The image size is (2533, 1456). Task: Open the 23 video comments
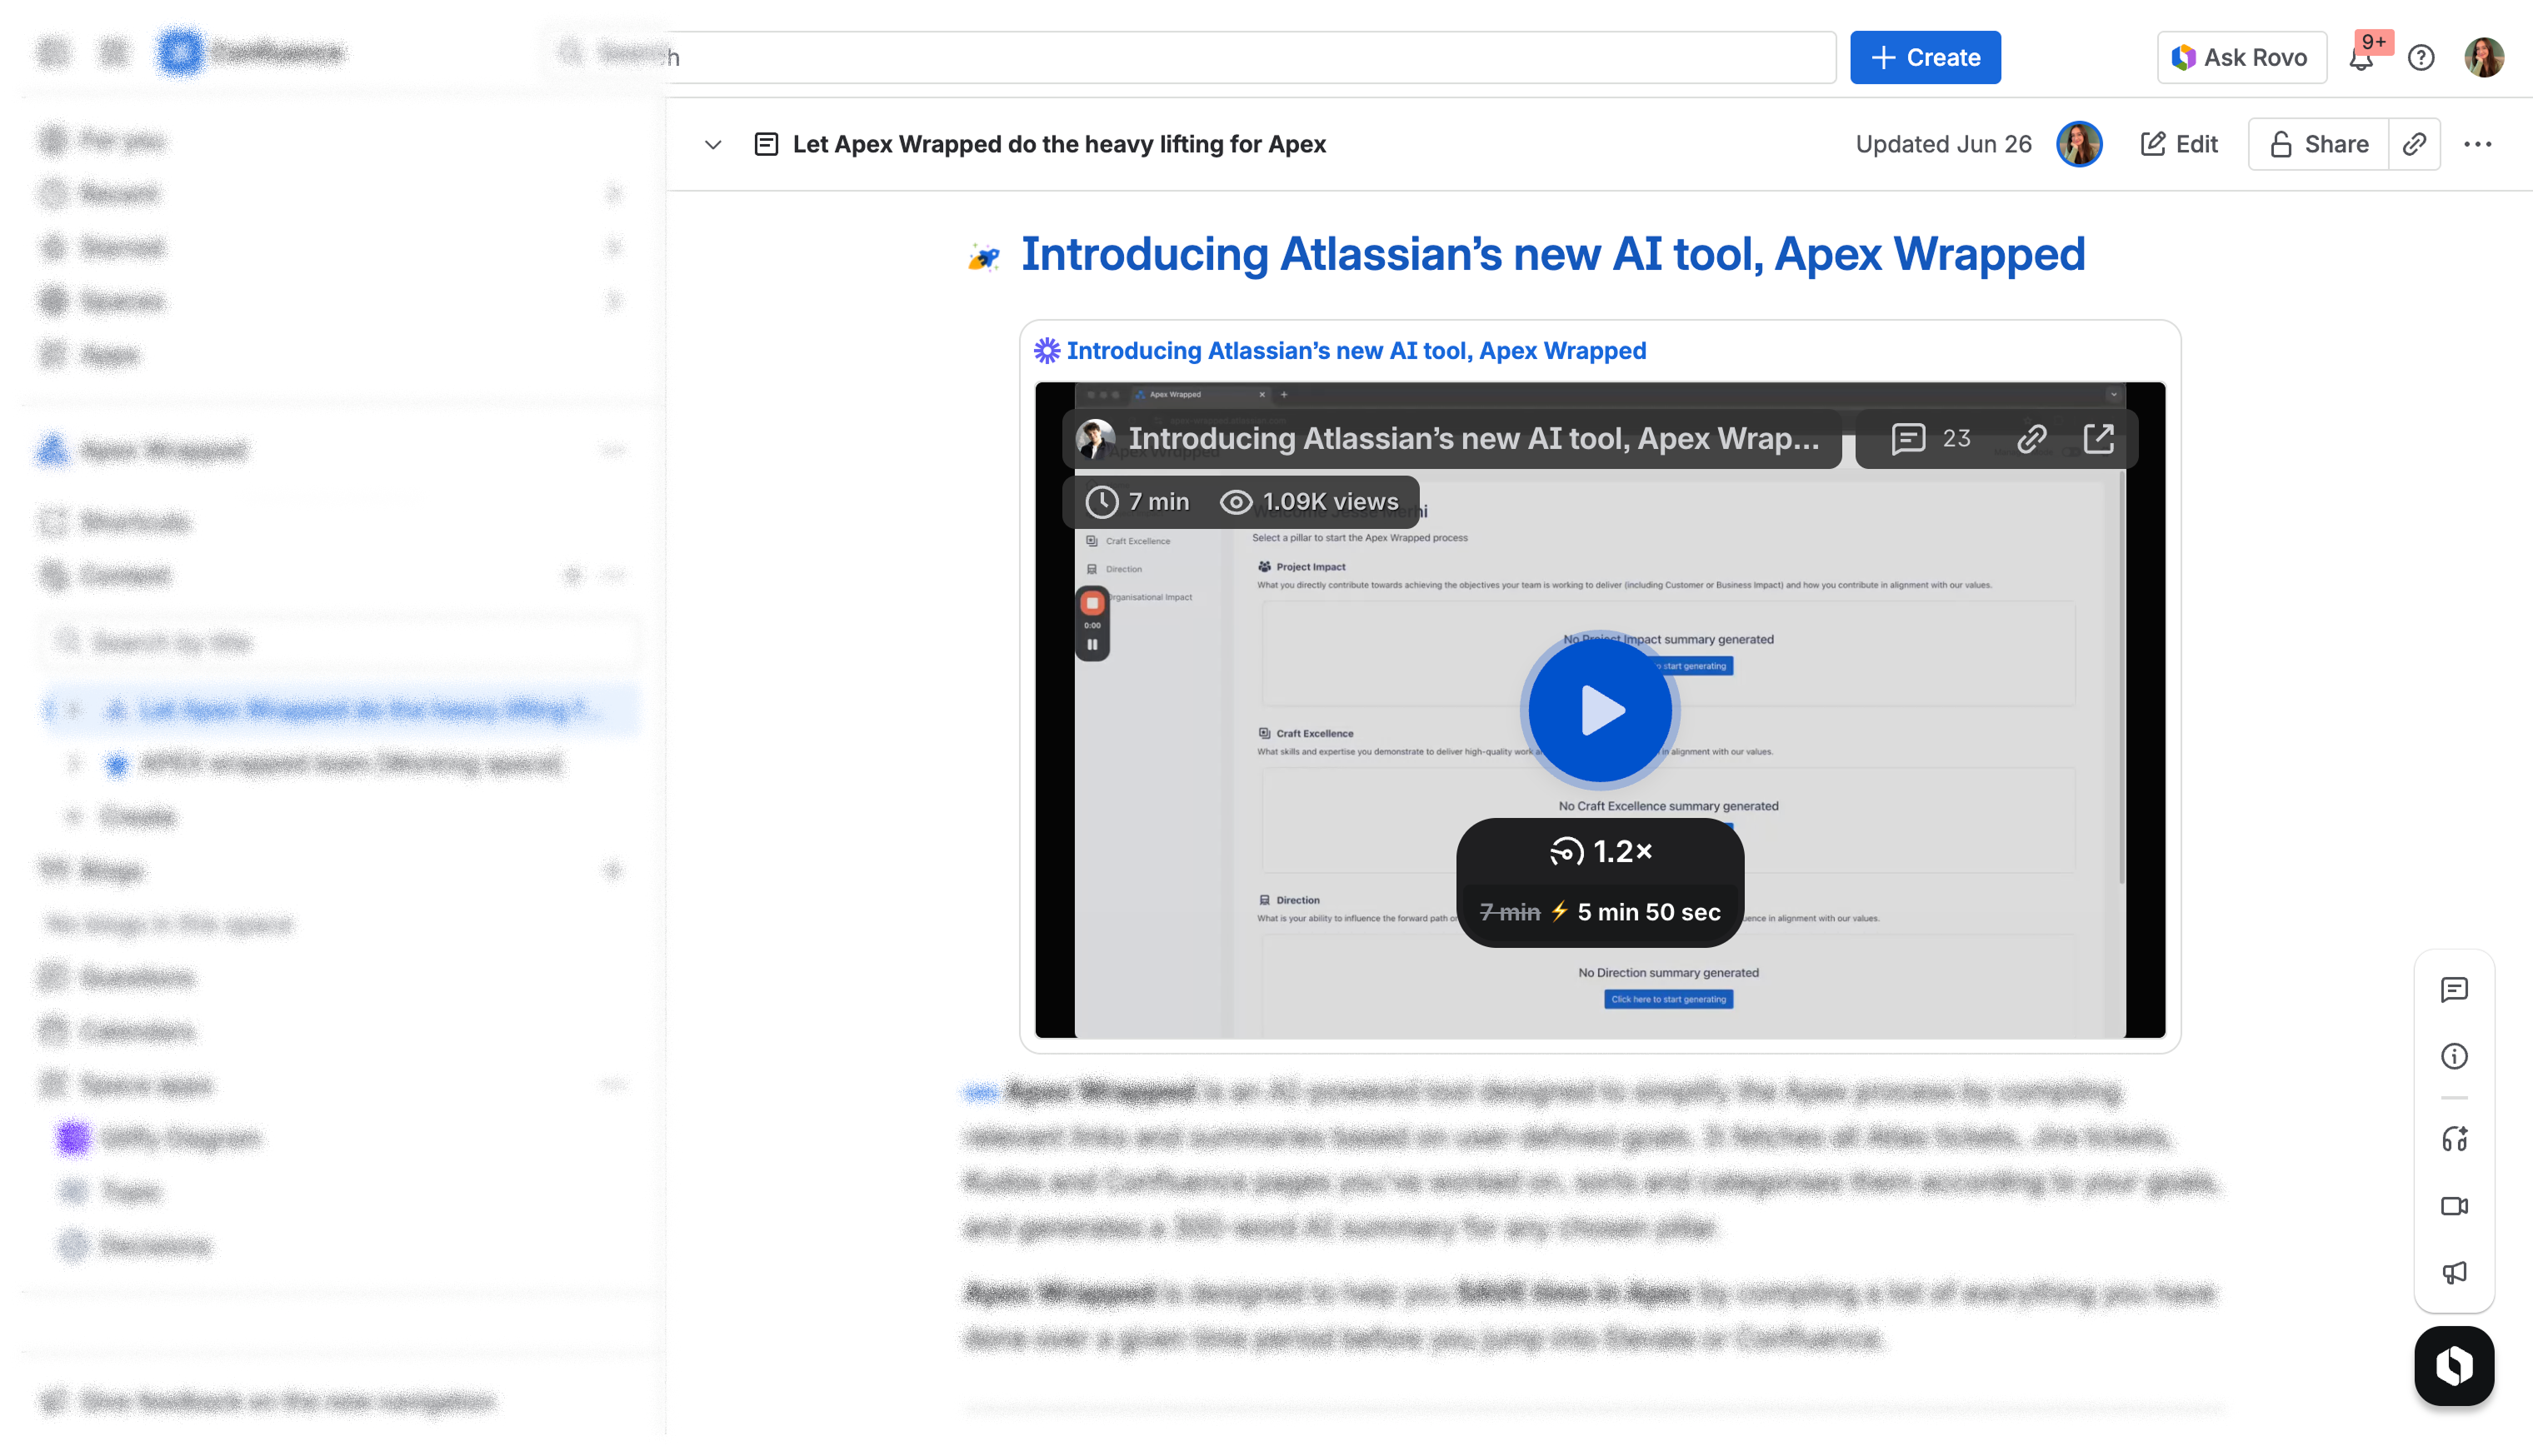1931,438
